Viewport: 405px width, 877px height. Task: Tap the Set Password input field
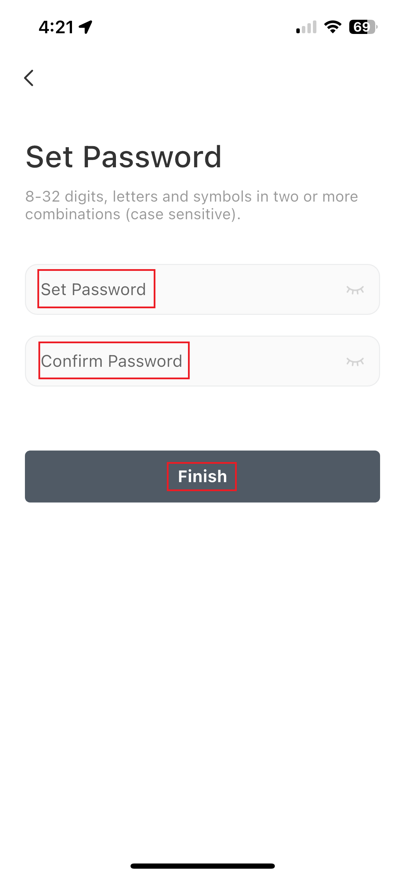(202, 290)
